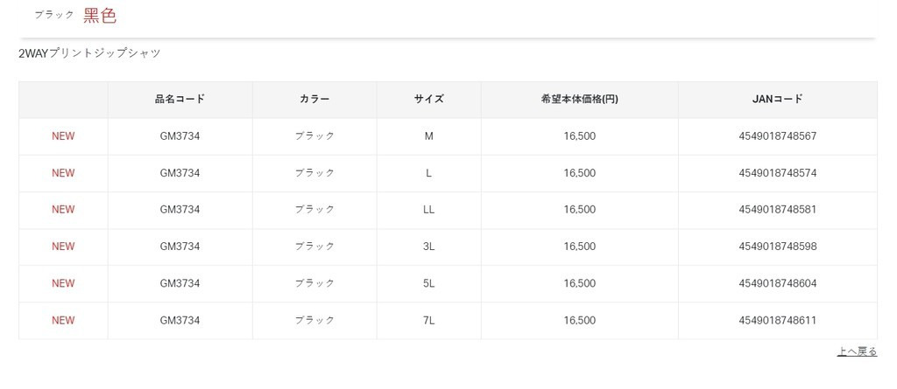Viewport: 897px width, 389px height.
Task: Click the カラー column header
Action: 314,100
